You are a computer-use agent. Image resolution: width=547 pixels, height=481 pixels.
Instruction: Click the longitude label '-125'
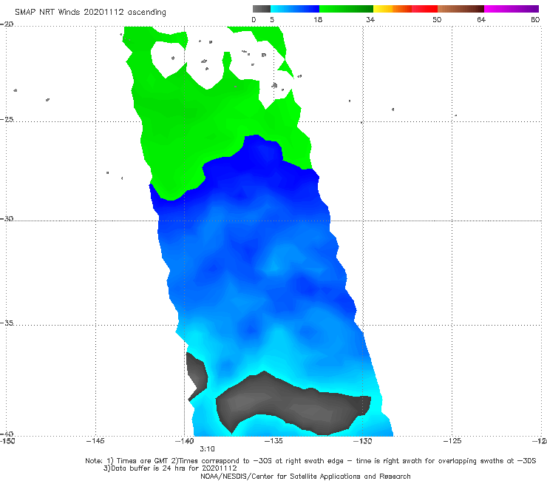[452, 441]
